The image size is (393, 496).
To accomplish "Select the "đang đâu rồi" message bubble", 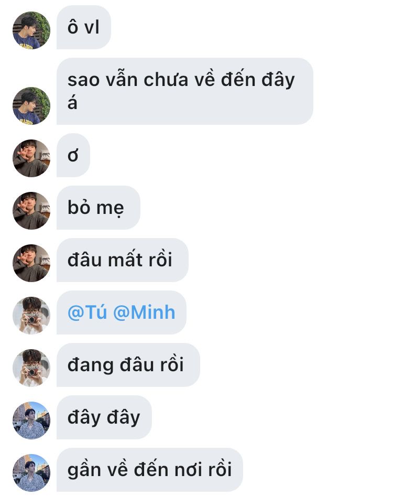I will pos(128,365).
